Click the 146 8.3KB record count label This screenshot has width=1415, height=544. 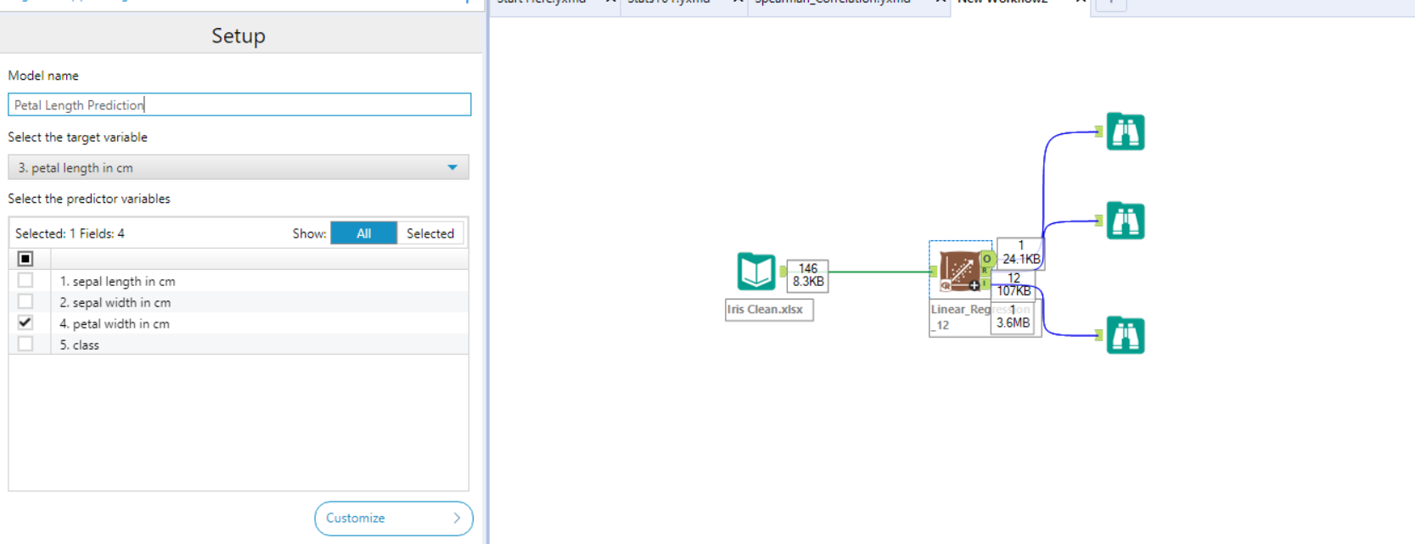click(808, 275)
